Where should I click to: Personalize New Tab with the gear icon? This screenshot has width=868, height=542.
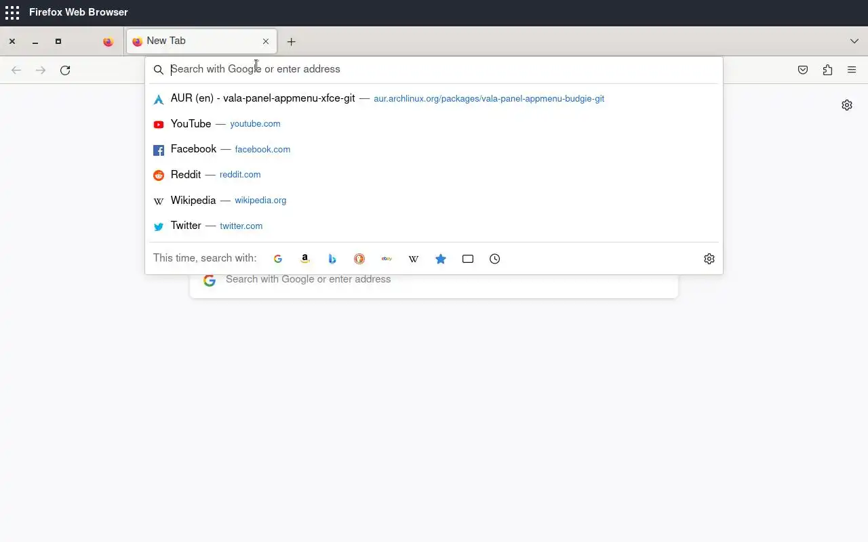pyautogui.click(x=847, y=105)
